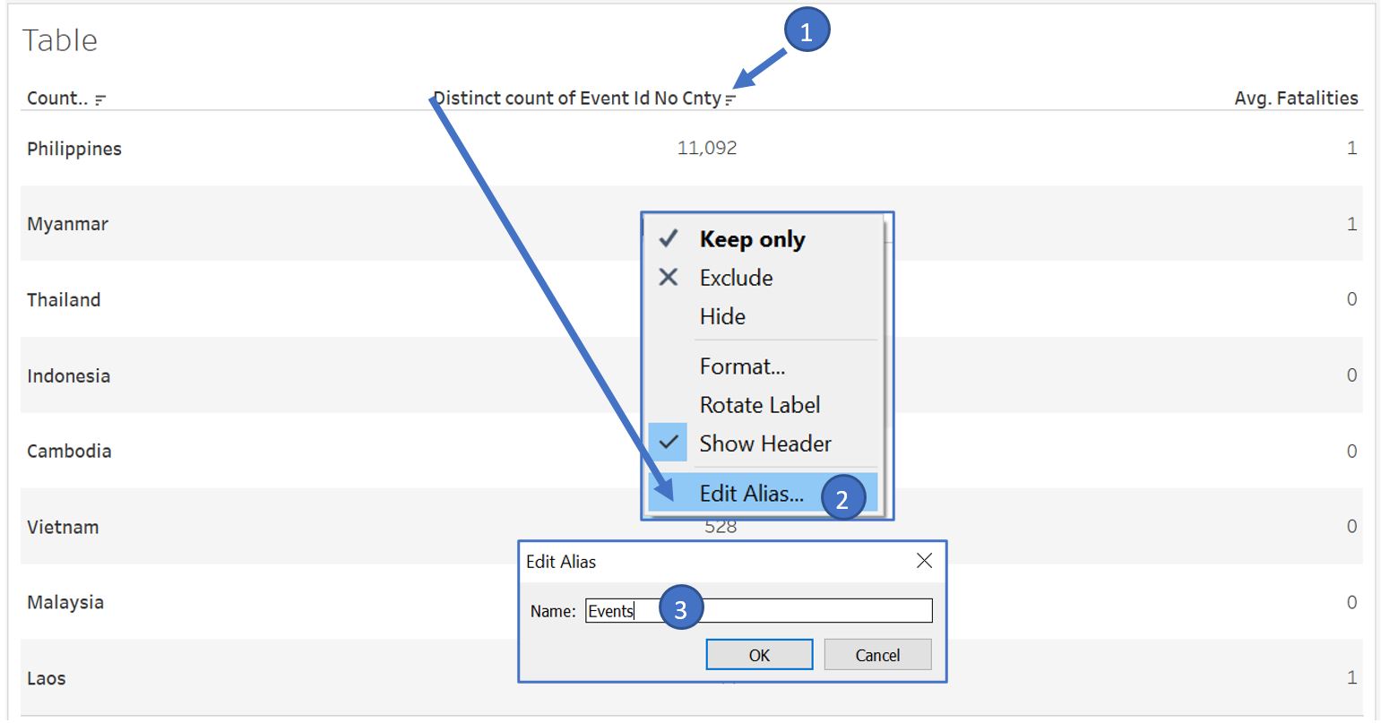Click Philippines Avg. Fatalities value 1
This screenshot has height=723, width=1381.
click(1351, 149)
